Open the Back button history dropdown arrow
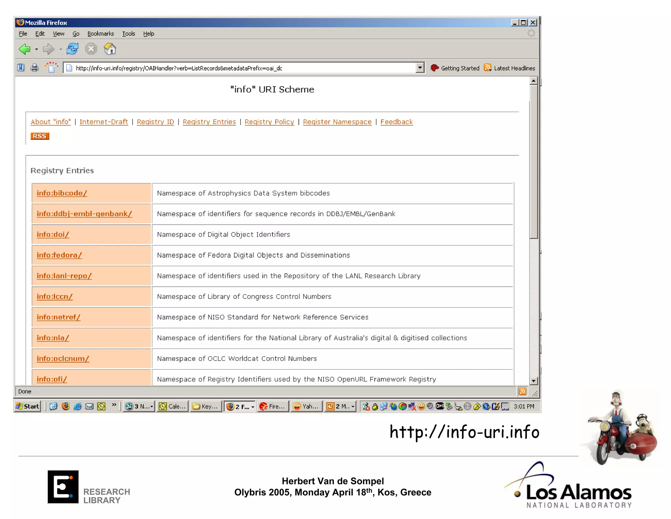Viewport: 671px width, 519px height. click(36, 50)
